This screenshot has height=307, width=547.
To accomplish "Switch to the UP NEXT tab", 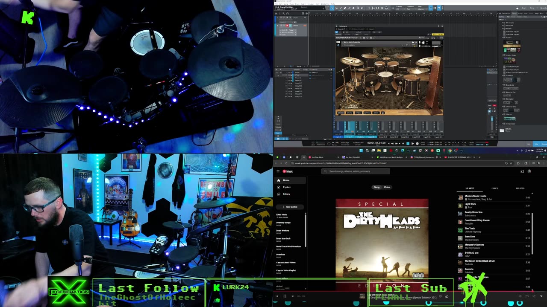I will click(x=470, y=188).
